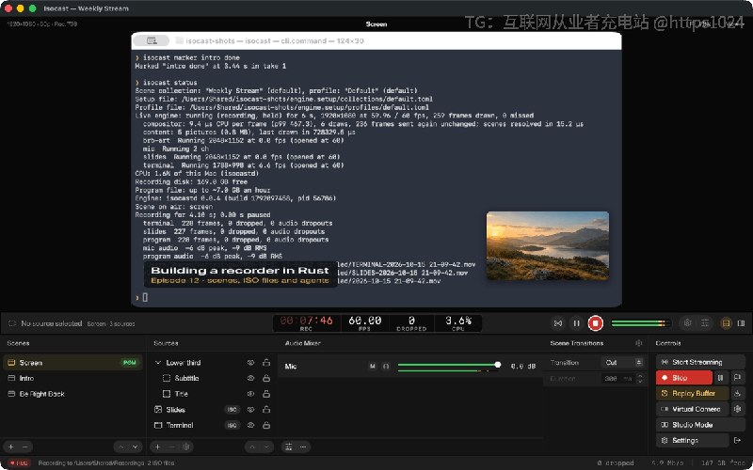753x470 pixels.
Task: Click the exit icon next to Settings
Action: [x=738, y=440]
